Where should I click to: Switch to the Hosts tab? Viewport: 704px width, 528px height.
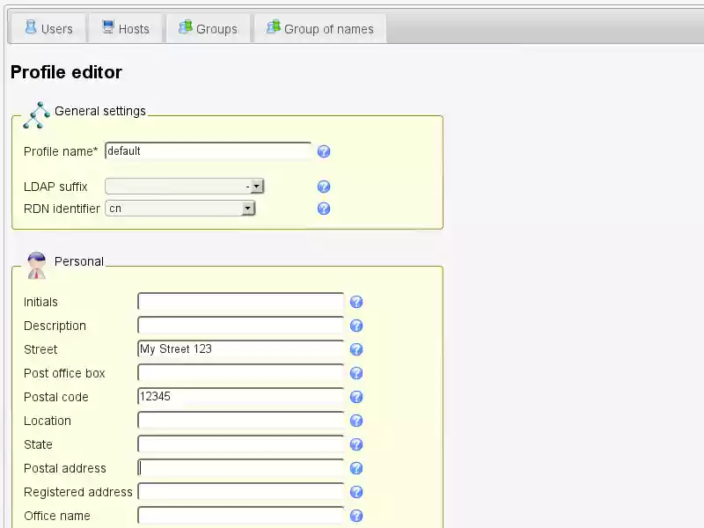point(125,27)
